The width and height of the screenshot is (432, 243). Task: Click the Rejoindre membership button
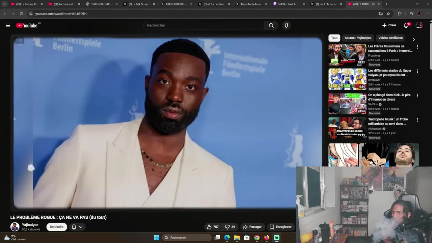pyautogui.click(x=57, y=227)
